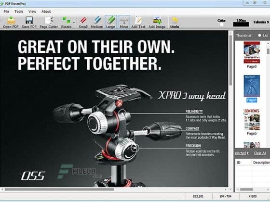
Task: Open the File menu
Action: tap(6, 12)
